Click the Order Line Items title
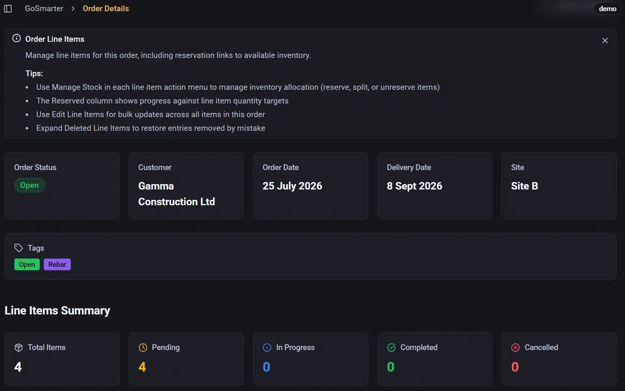This screenshot has width=625, height=391. point(55,39)
